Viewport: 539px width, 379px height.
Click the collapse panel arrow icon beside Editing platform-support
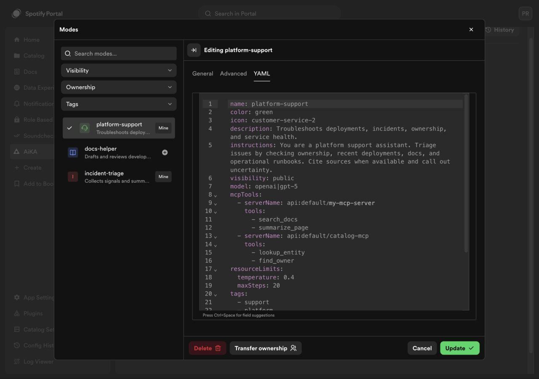[194, 50]
